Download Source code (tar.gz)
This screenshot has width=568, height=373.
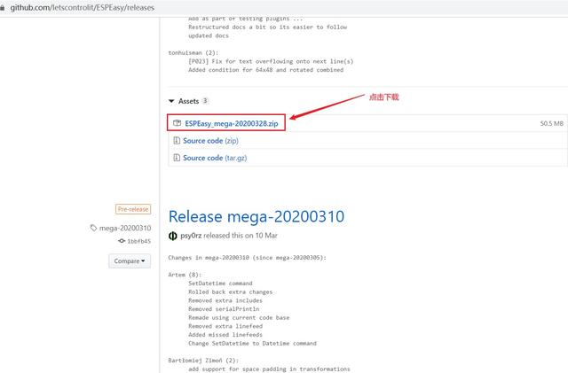coord(215,158)
